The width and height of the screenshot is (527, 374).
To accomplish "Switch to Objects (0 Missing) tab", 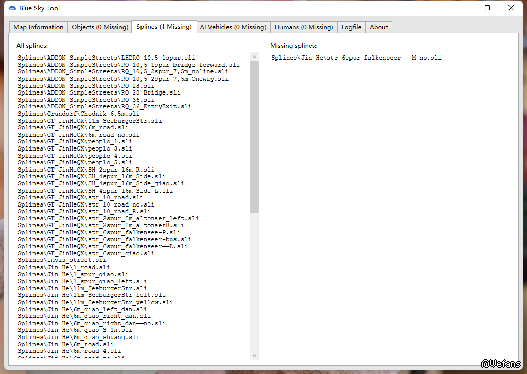I will [x=100, y=27].
